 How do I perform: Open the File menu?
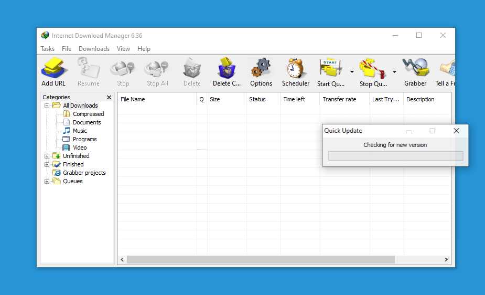point(67,49)
